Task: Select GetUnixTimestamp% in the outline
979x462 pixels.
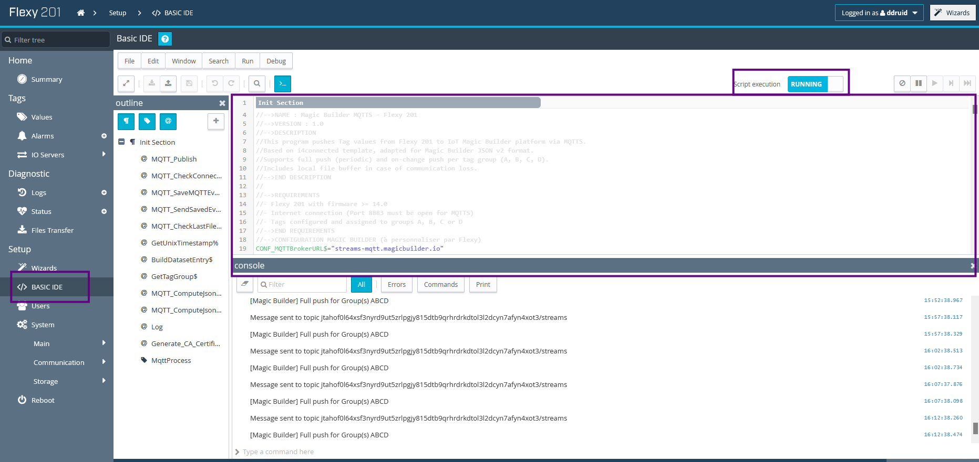Action: (184, 243)
